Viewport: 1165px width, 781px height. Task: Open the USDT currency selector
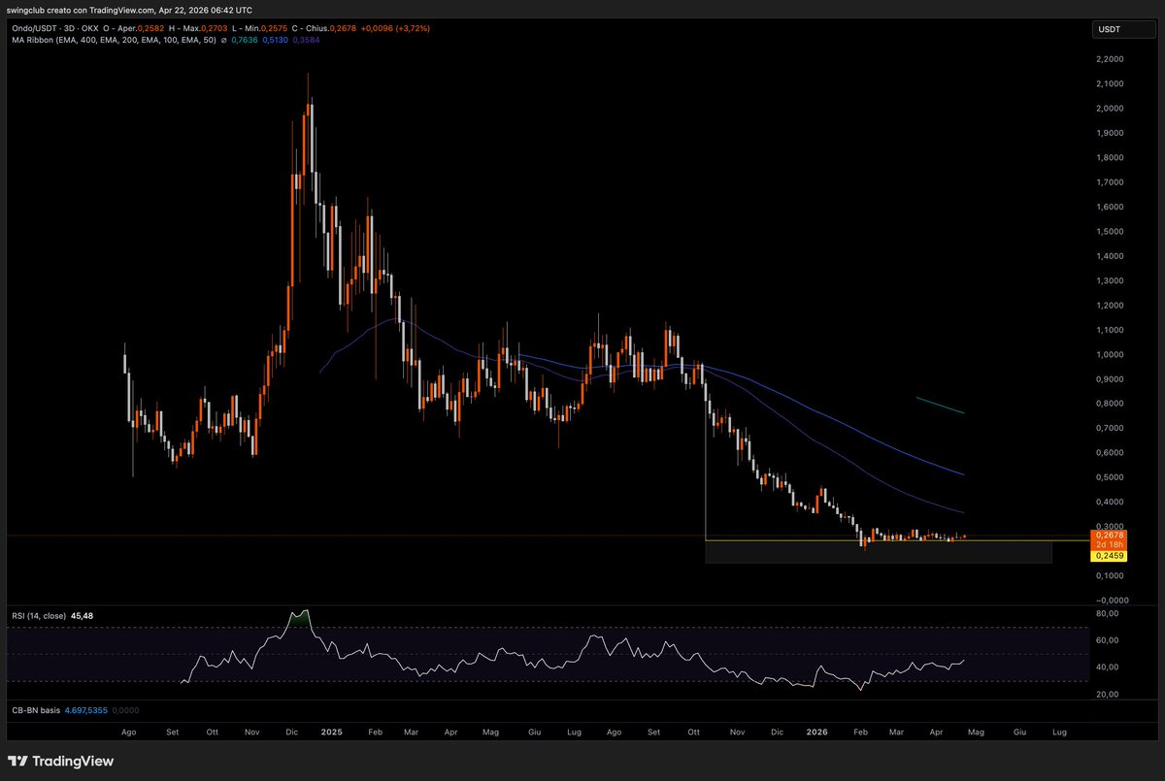(1110, 30)
